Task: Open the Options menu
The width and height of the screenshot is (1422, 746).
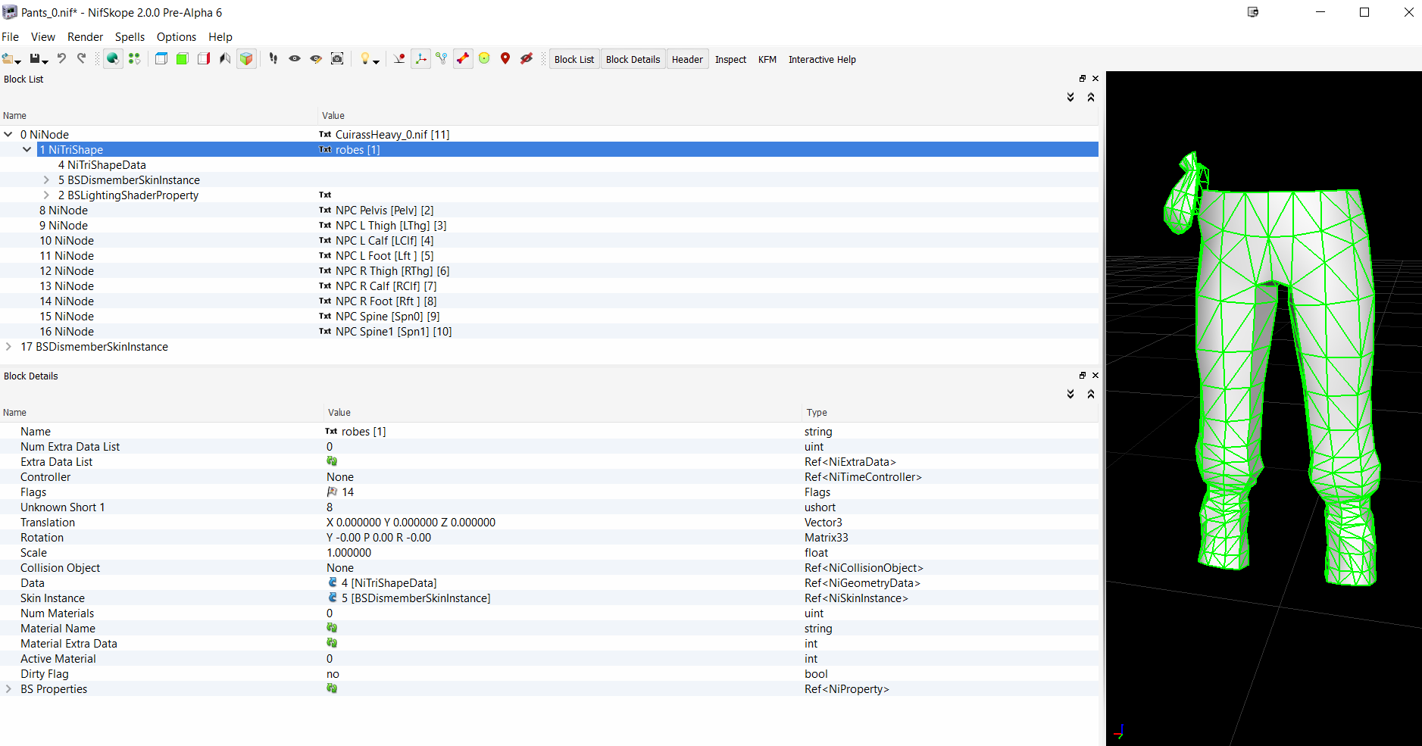Action: [x=177, y=37]
